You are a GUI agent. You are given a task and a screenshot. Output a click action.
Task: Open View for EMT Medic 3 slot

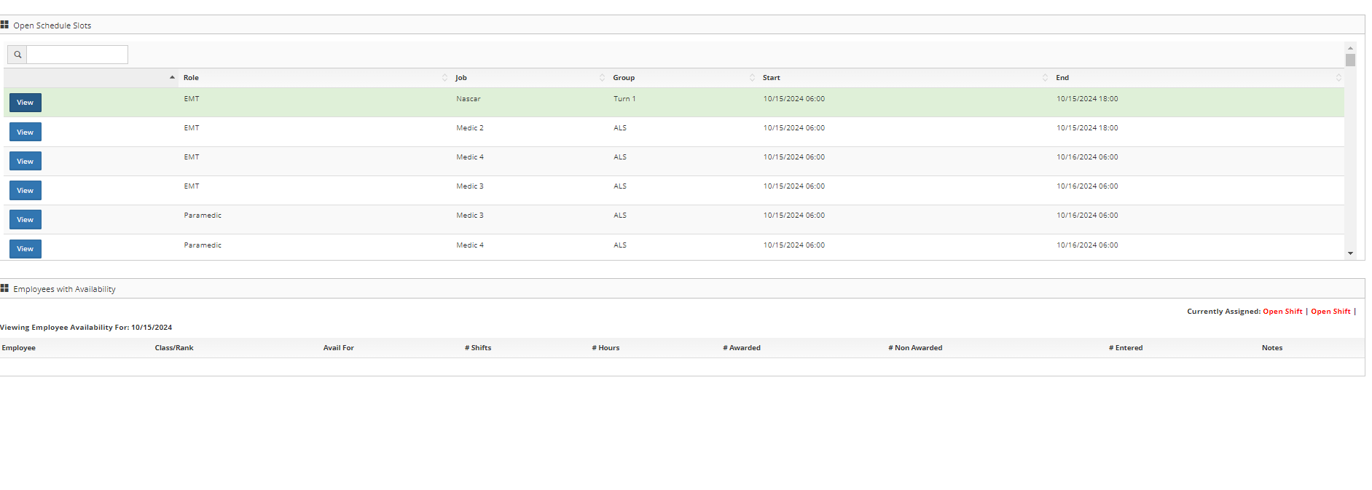(26, 190)
